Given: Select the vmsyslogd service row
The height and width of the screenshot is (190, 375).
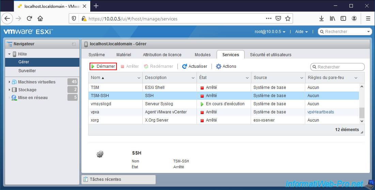Looking at the screenshot, I should coord(224,104).
